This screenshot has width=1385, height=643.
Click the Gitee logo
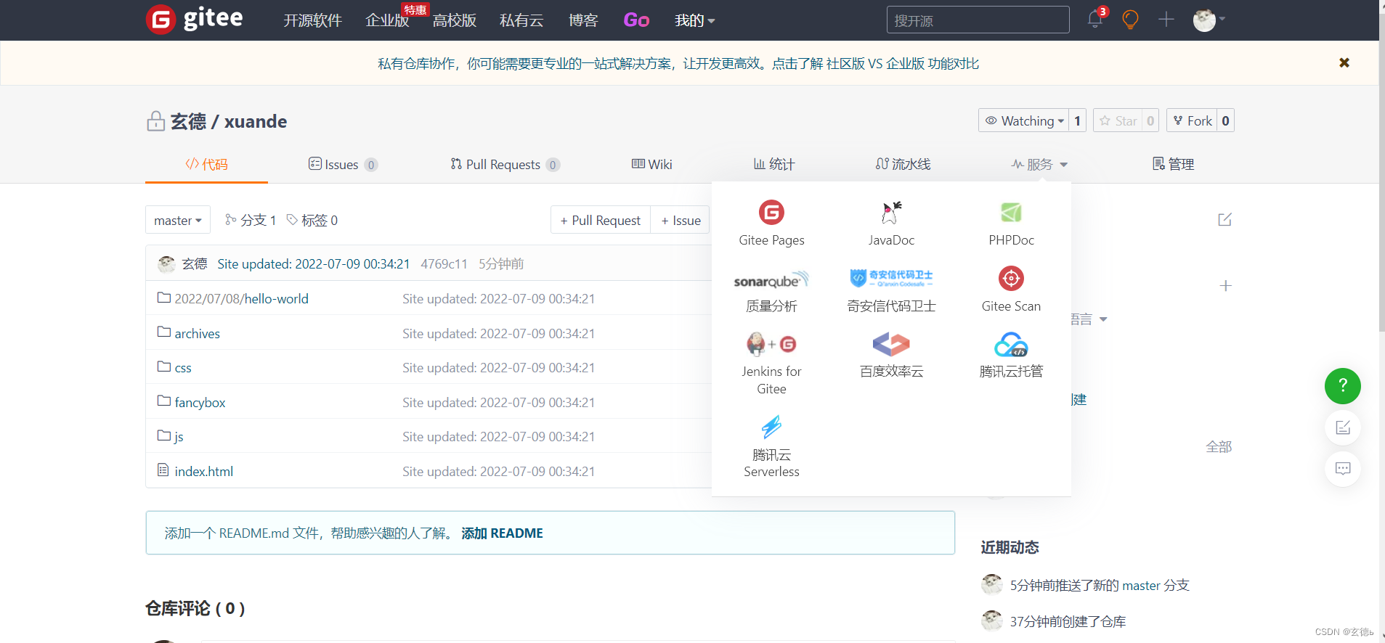tap(195, 20)
